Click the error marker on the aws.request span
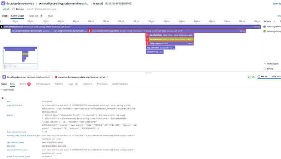 147,39
